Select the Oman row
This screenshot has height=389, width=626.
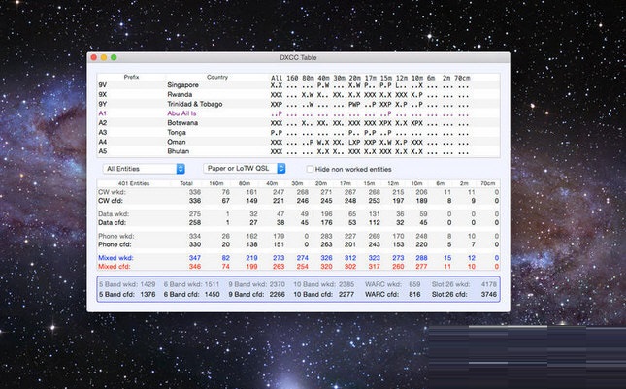[298, 142]
